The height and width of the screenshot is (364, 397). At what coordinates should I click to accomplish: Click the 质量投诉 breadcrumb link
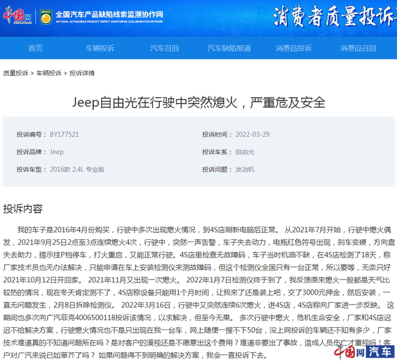click(16, 73)
